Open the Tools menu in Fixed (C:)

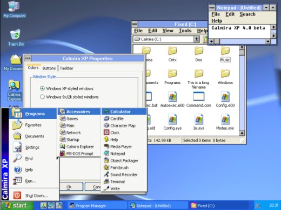(x=185, y=31)
